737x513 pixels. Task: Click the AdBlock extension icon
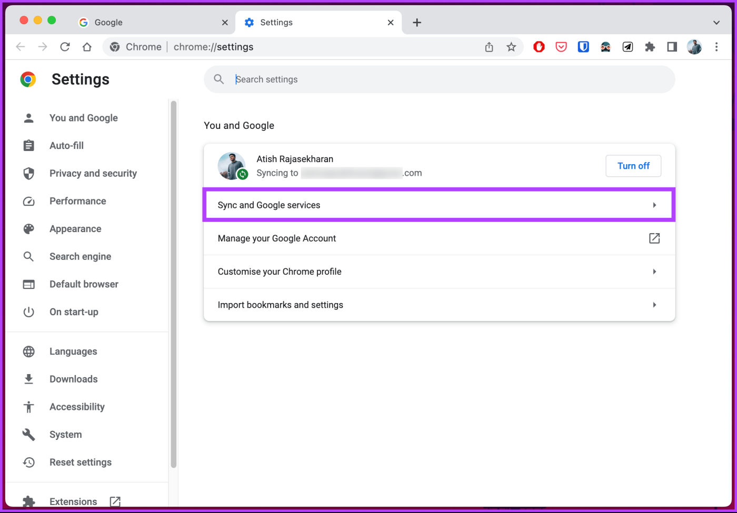(x=539, y=47)
